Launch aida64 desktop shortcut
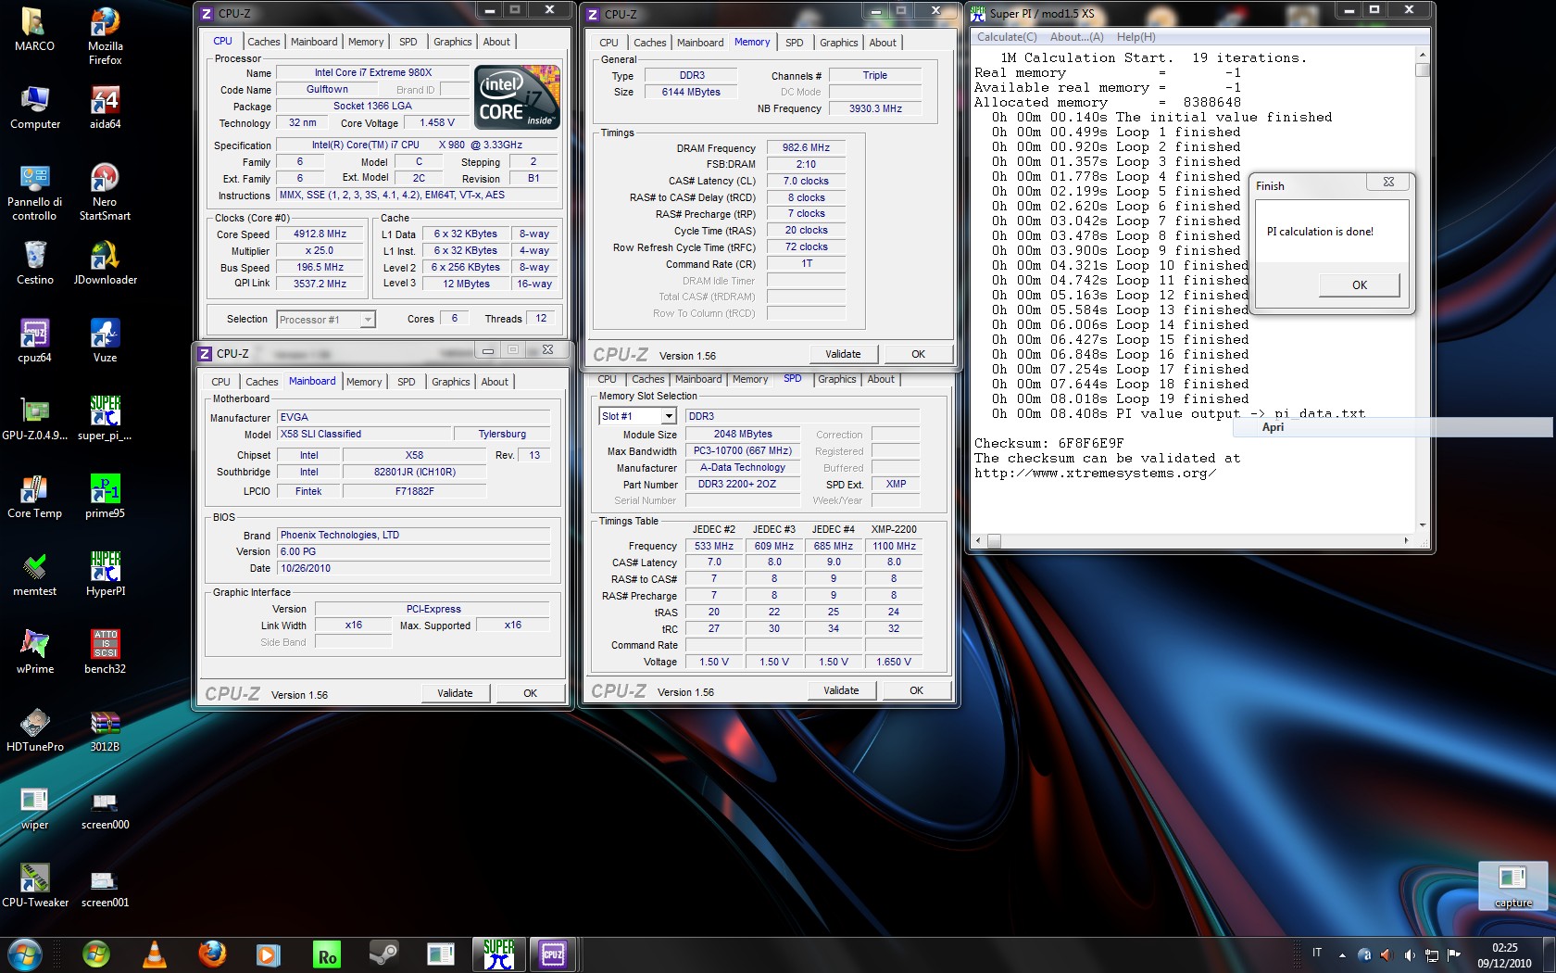This screenshot has width=1556, height=973. (105, 107)
